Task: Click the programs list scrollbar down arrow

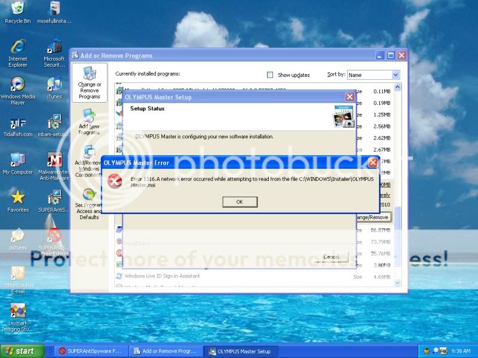Action: coord(397,283)
